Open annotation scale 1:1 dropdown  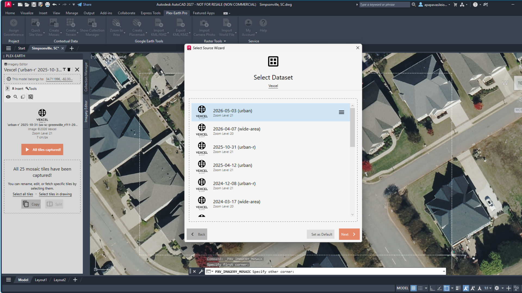click(488, 288)
